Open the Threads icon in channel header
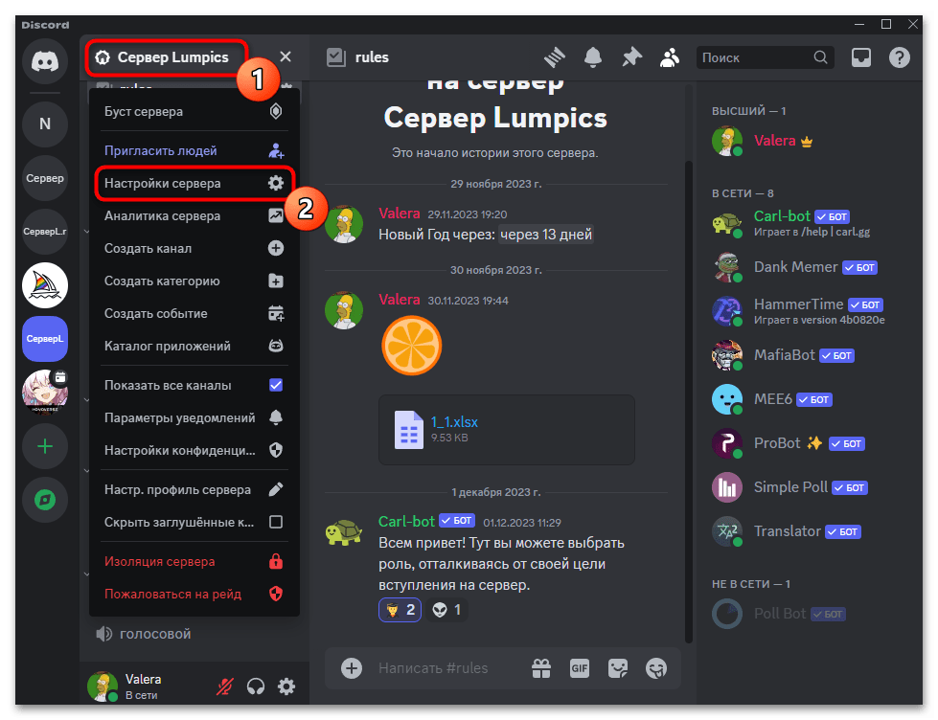The width and height of the screenshot is (938, 720). [555, 57]
